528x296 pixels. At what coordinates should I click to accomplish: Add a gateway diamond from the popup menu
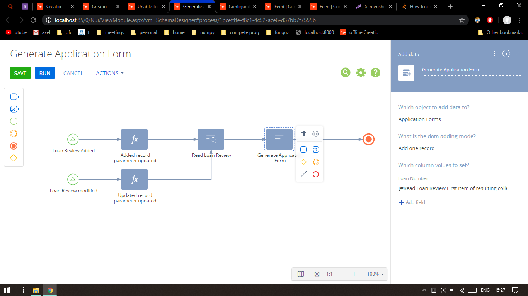303,162
